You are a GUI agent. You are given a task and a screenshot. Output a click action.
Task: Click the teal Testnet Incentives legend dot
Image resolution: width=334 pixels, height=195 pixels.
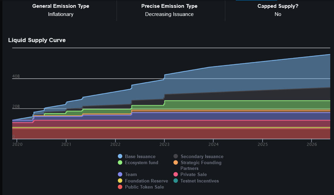pos(176,181)
